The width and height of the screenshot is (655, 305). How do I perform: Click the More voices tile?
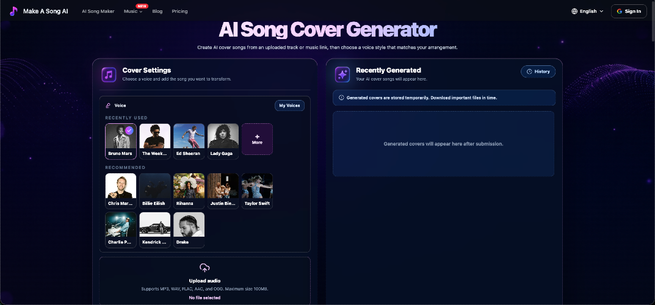click(257, 139)
